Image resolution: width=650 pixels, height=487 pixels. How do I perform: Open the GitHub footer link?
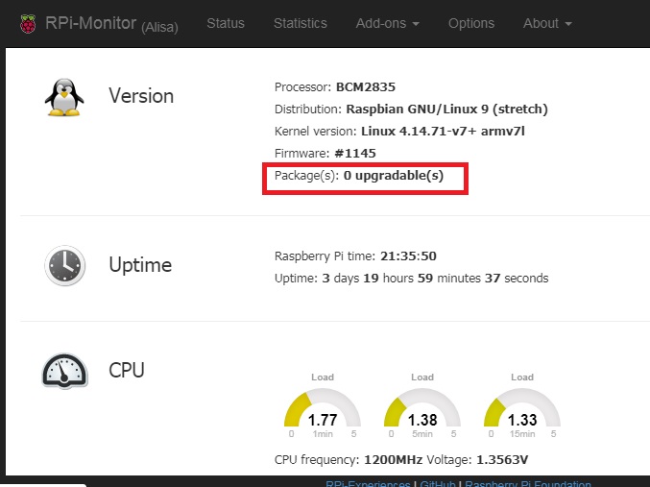[x=439, y=484]
